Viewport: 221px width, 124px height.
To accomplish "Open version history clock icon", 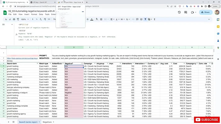I will [179, 12].
